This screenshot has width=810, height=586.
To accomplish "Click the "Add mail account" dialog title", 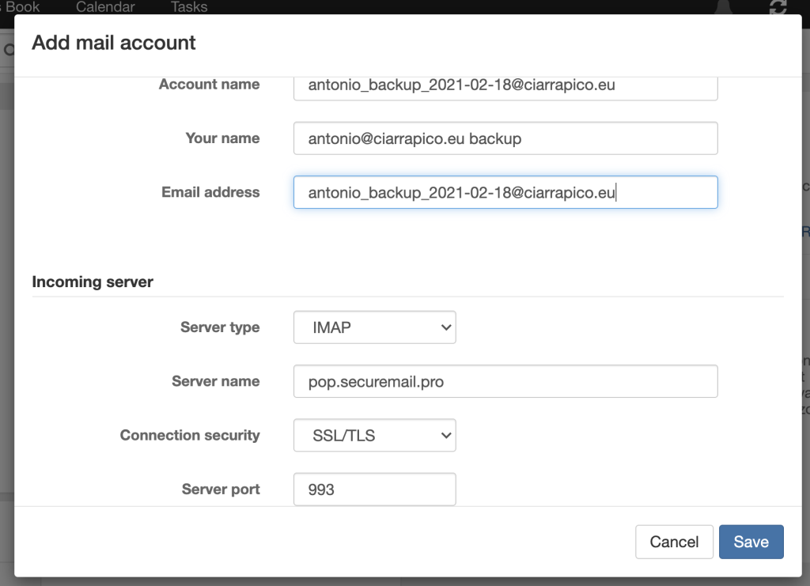I will (114, 43).
